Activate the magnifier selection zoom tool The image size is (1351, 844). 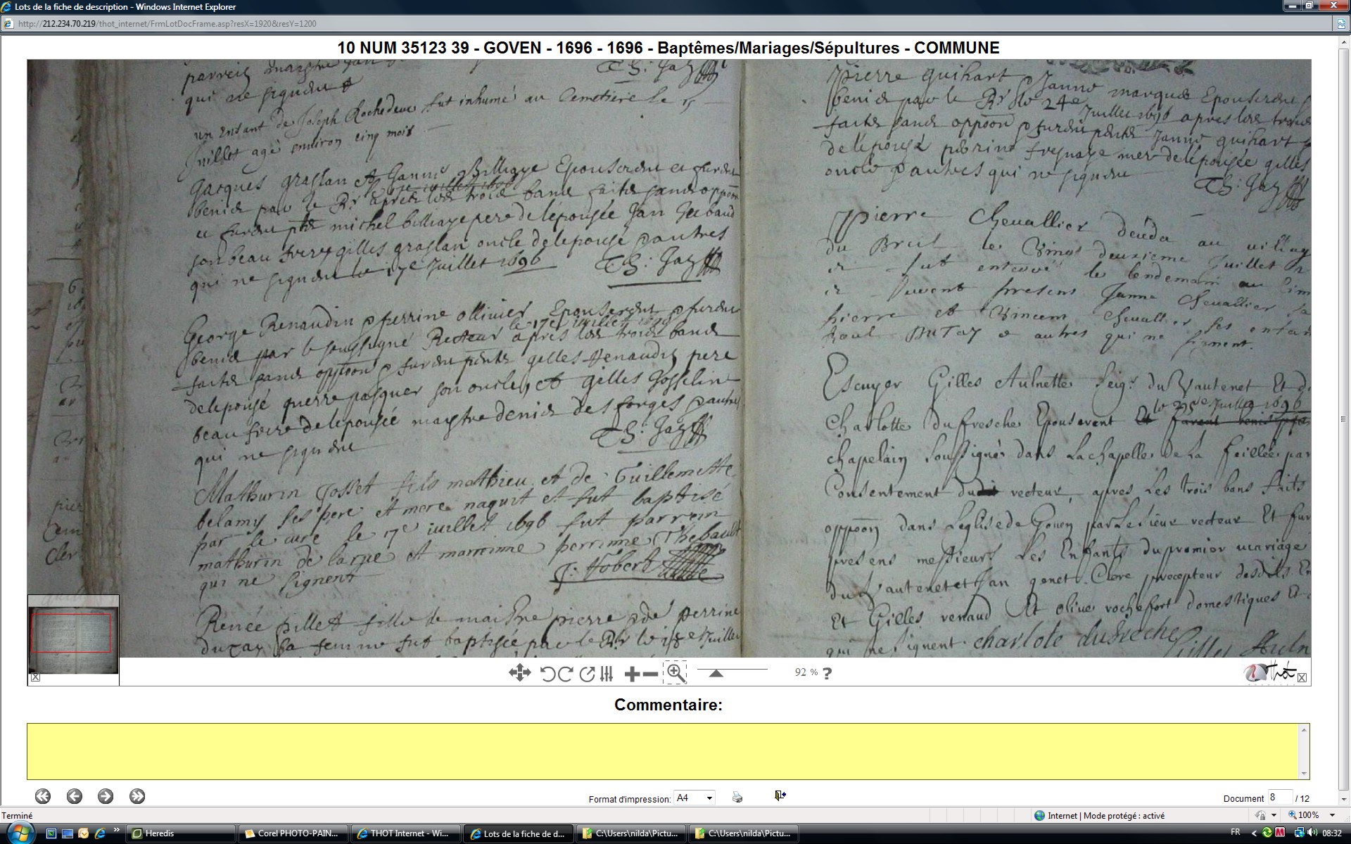[x=675, y=672]
